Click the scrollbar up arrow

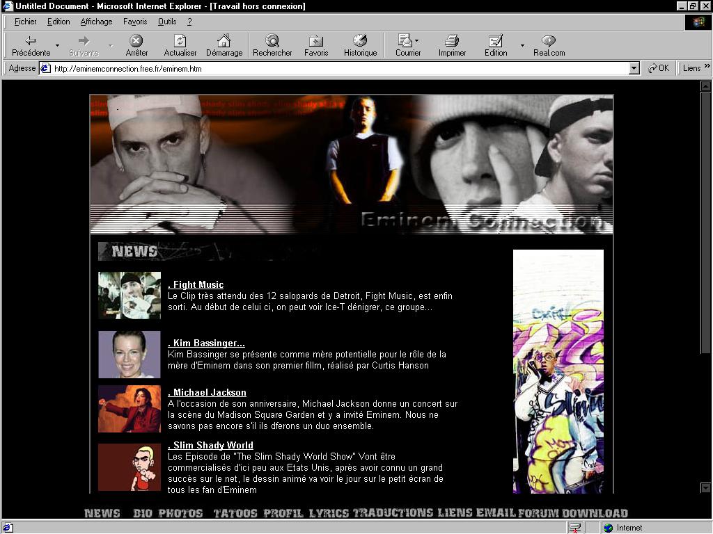click(x=705, y=86)
